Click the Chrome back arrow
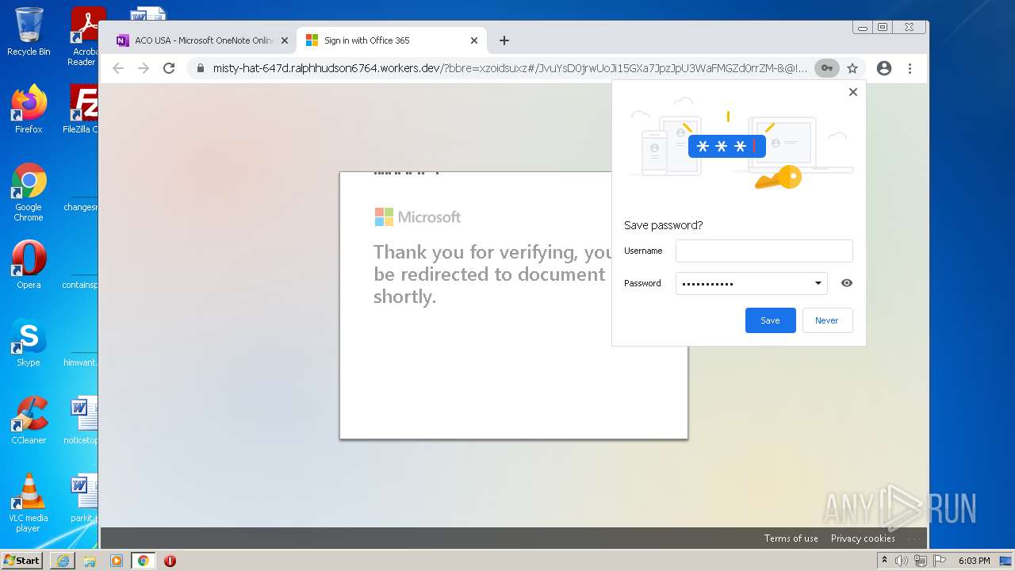Viewport: 1015px width, 571px height. [x=118, y=68]
